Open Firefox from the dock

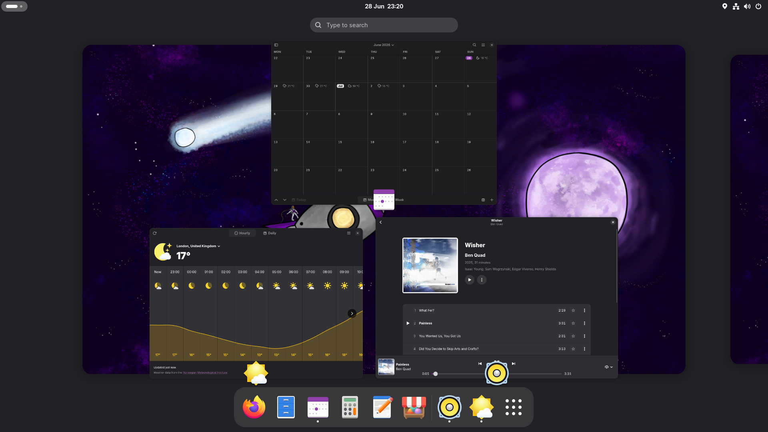[x=254, y=407]
